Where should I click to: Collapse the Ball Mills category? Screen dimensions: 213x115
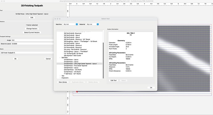click(x=60, y=58)
